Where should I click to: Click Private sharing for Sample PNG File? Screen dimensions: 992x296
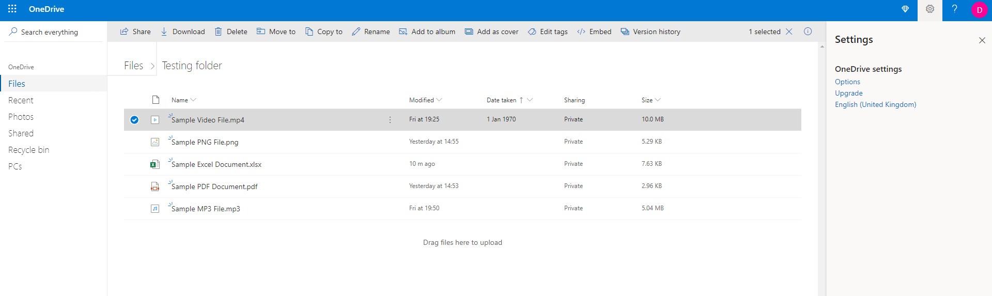click(574, 142)
